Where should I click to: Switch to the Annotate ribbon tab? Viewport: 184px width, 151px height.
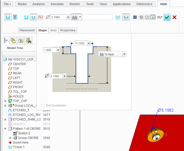click(x=57, y=4)
